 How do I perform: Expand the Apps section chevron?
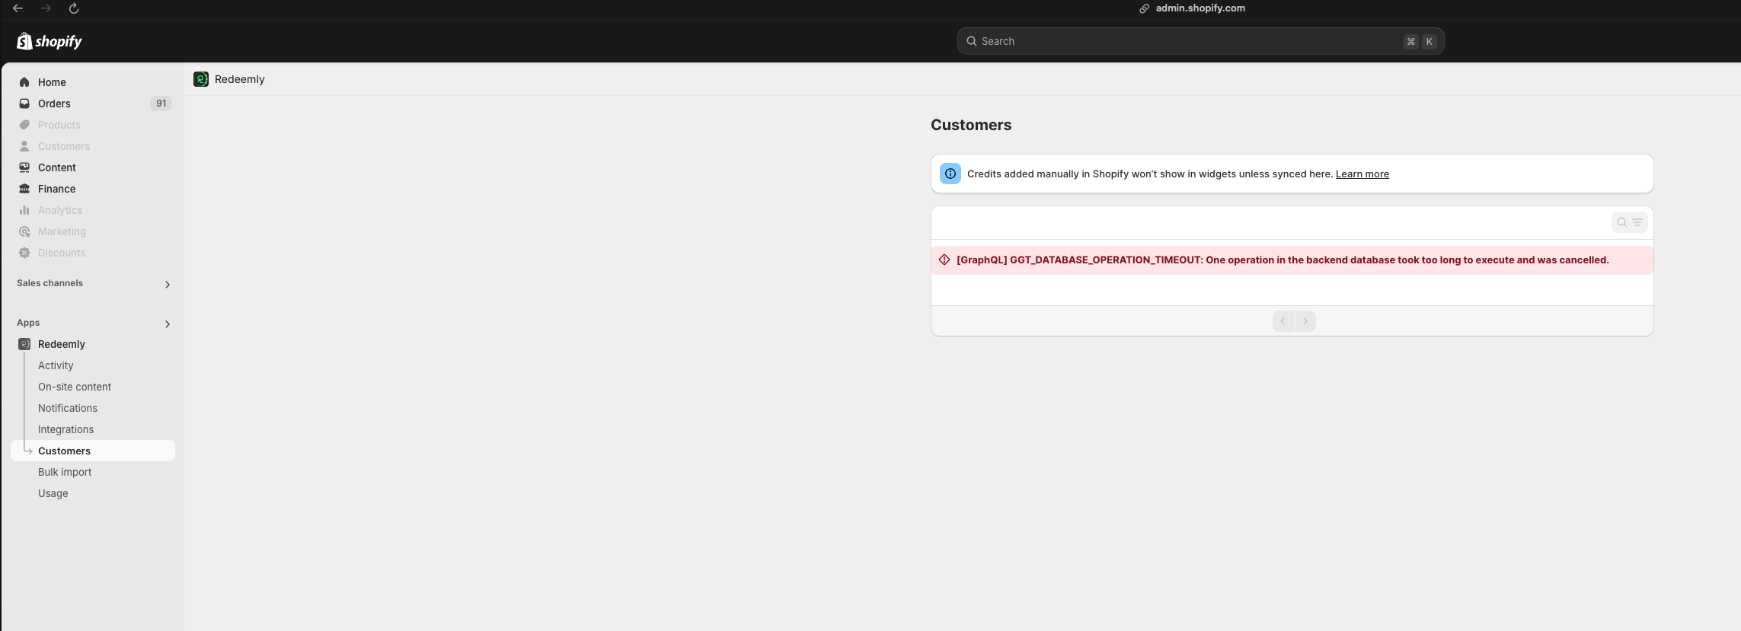(x=168, y=323)
